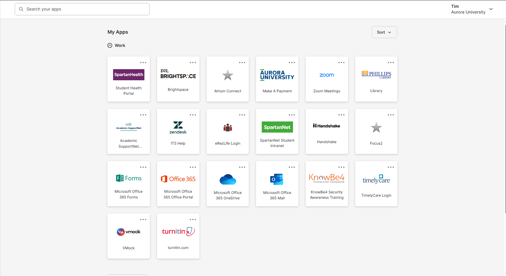The height and width of the screenshot is (276, 506).
Task: Open the green SpartanNet logo
Action: pos(277,127)
